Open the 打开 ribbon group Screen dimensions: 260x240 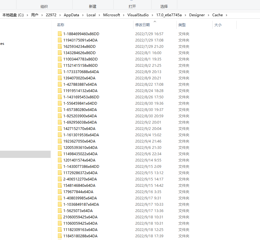point(132,7)
